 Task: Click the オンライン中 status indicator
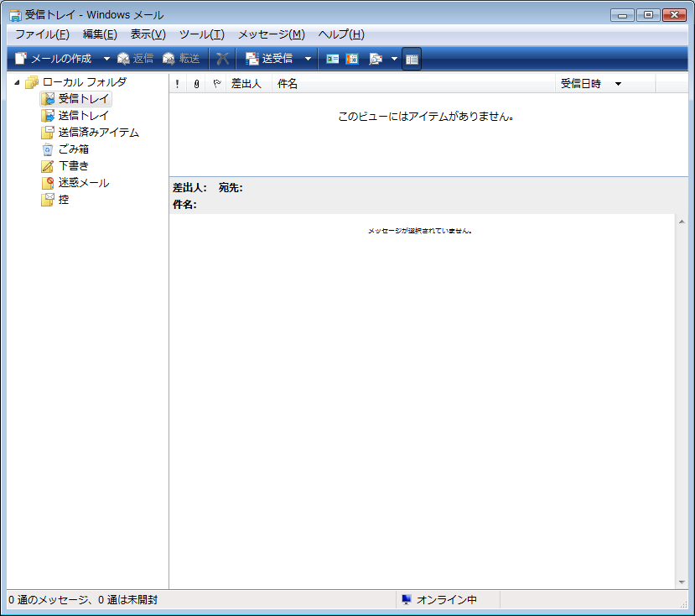coord(447,600)
